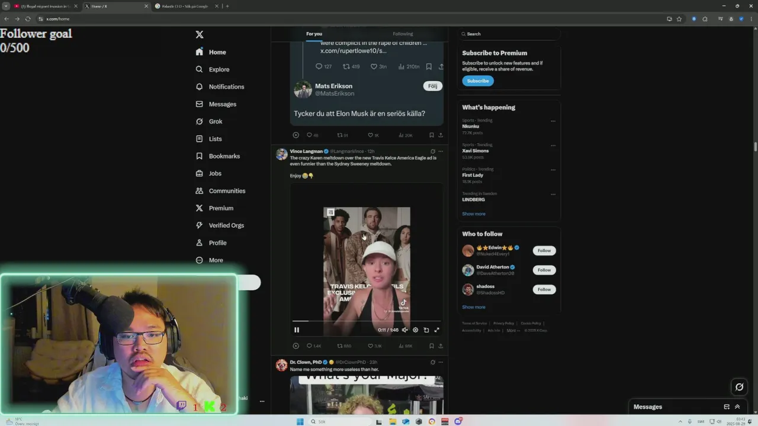The image size is (758, 426).
Task: Expand the Messages drawer chevron
Action: point(737,407)
